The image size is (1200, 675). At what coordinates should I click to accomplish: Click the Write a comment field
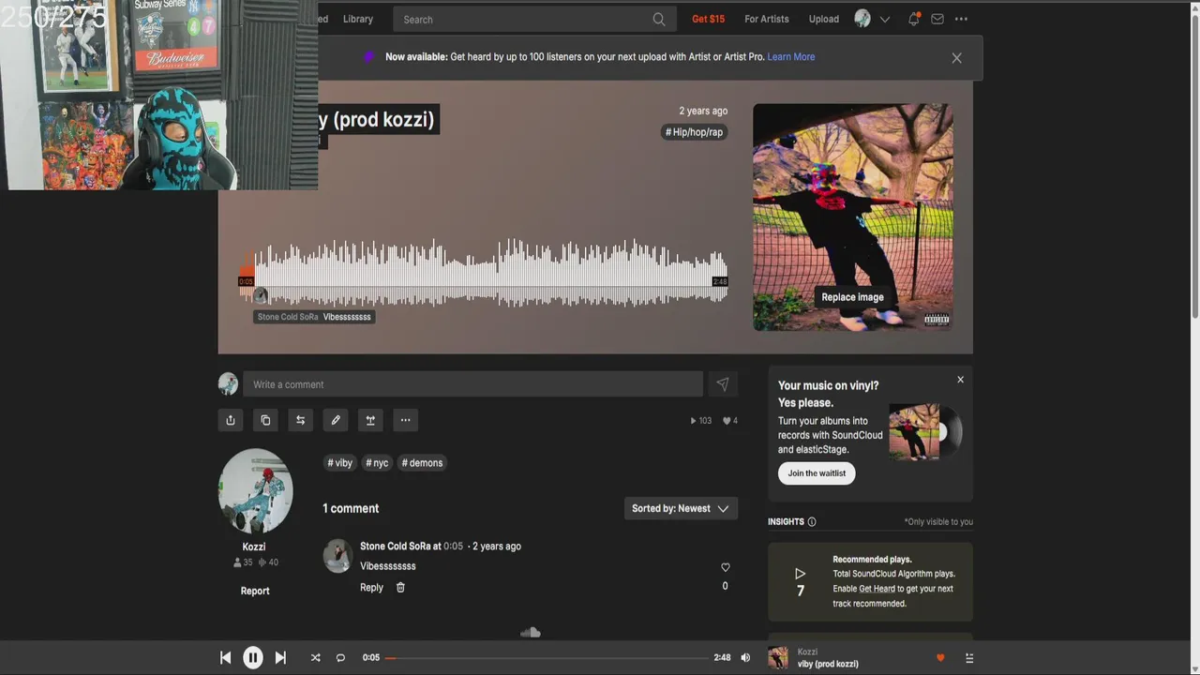(472, 384)
